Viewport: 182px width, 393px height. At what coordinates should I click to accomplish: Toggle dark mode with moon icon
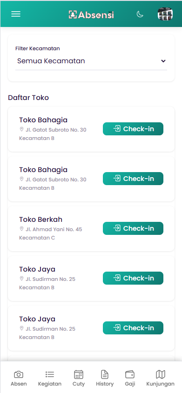pos(140,14)
